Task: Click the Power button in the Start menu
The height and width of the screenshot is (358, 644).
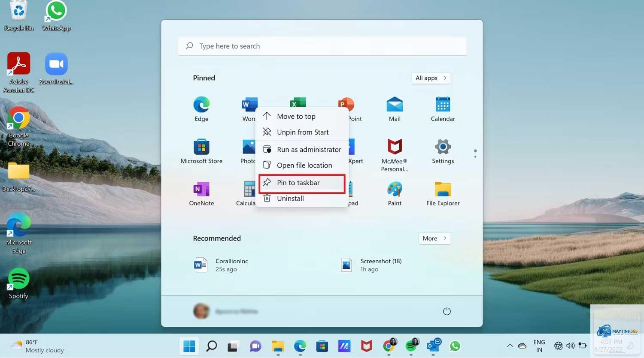Action: pyautogui.click(x=447, y=311)
